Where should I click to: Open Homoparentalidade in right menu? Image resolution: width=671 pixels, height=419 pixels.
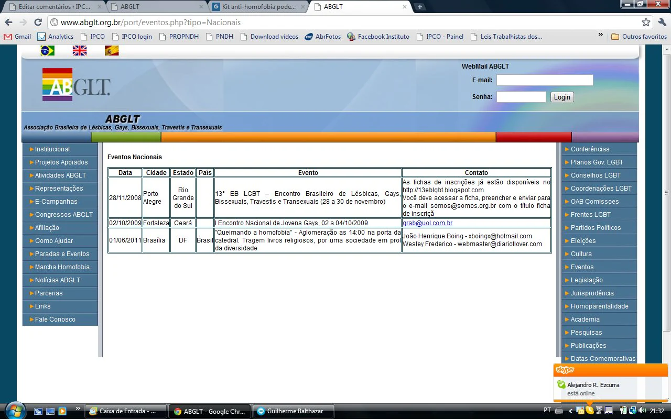(x=599, y=306)
